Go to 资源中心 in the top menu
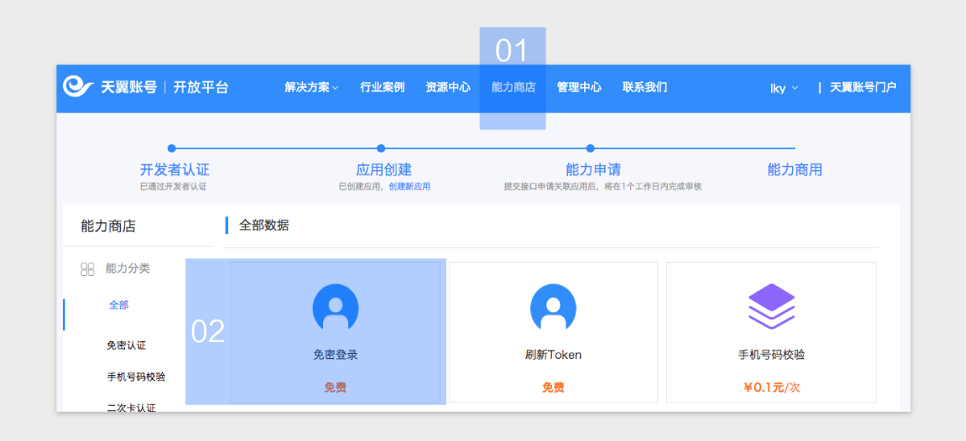 tap(448, 88)
